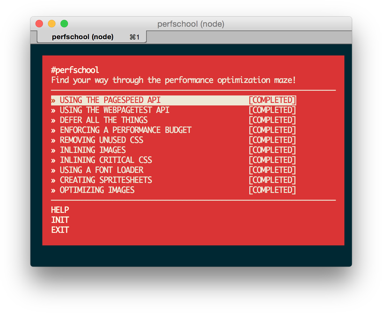382x313 pixels.
Task: Pick the REMOVING UNUSED CSS lesson
Action: click(x=174, y=140)
